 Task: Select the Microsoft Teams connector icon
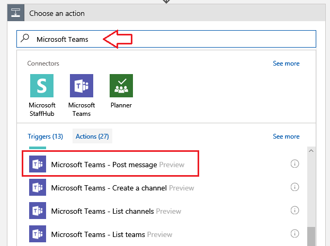[x=82, y=86]
